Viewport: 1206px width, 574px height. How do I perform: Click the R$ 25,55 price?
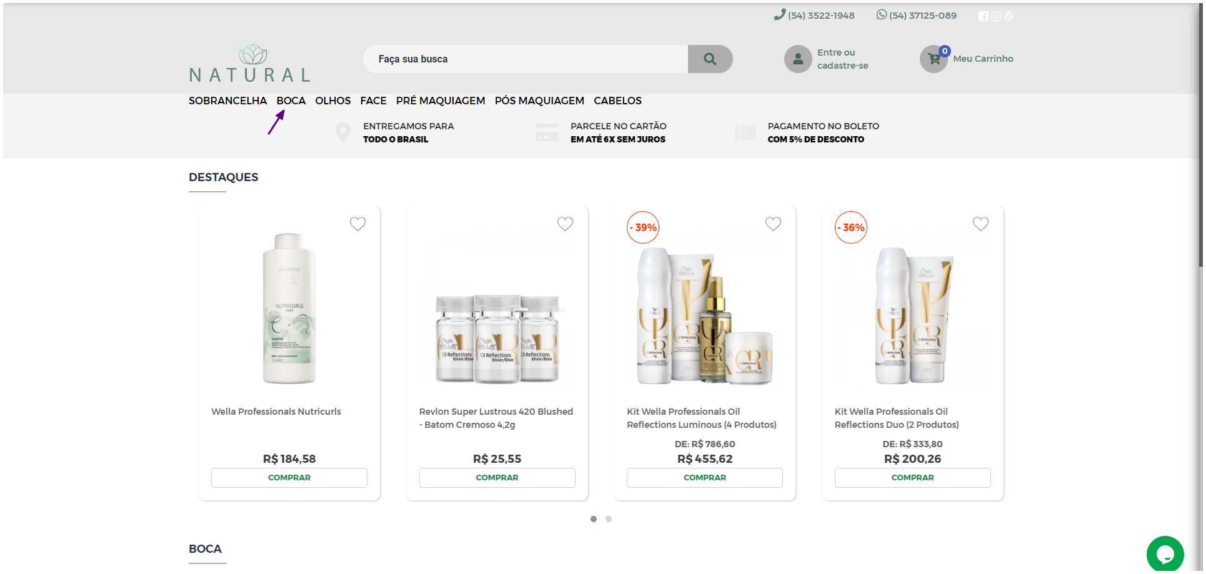coord(497,459)
